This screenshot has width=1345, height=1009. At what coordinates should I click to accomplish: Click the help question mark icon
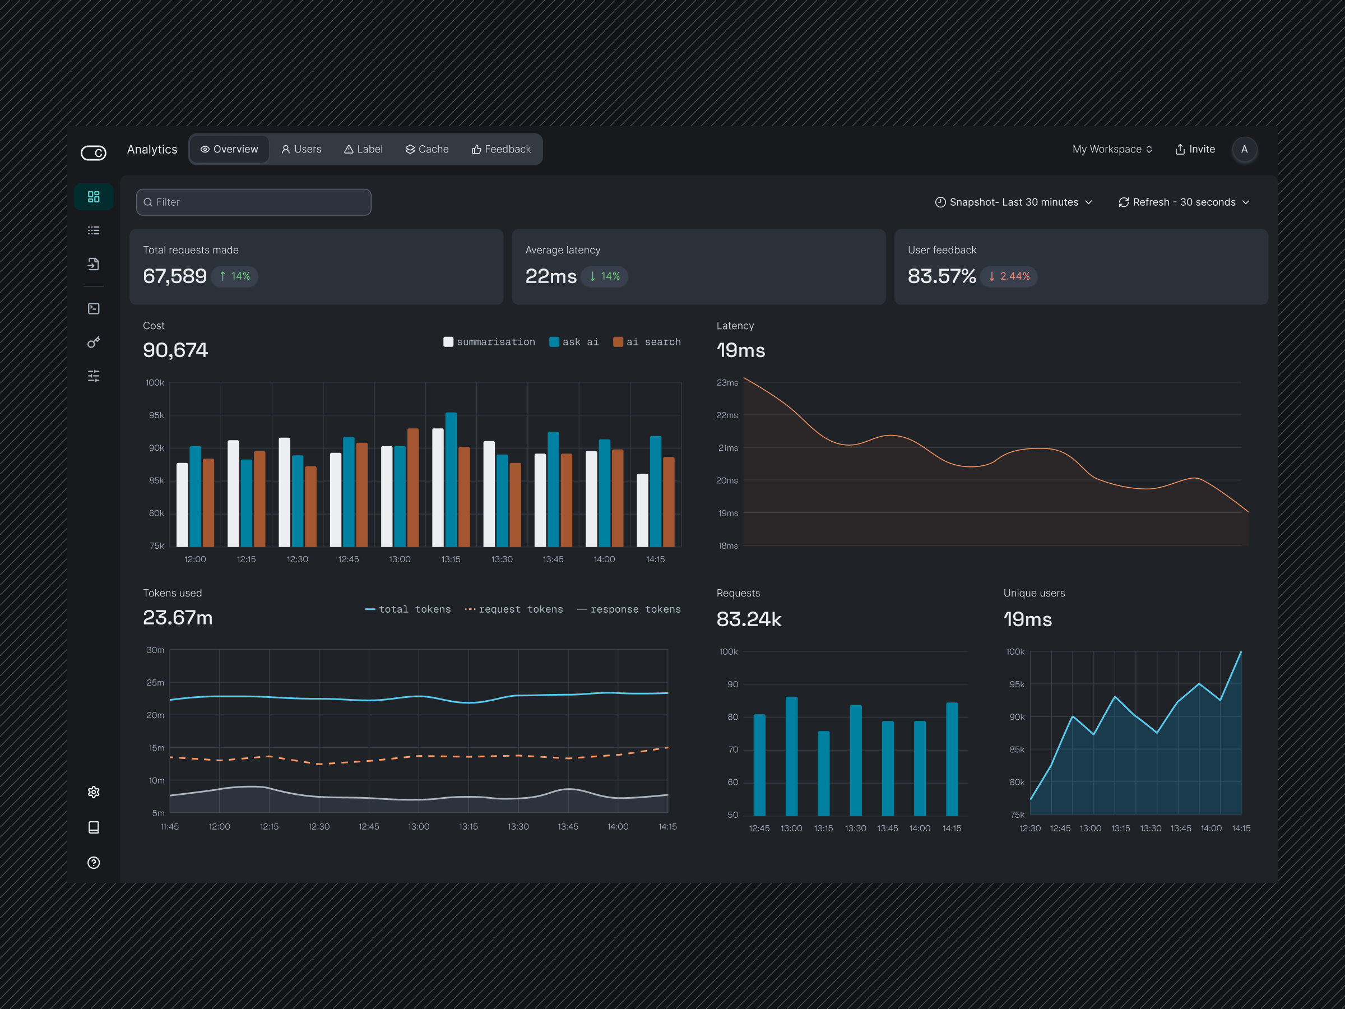(94, 863)
